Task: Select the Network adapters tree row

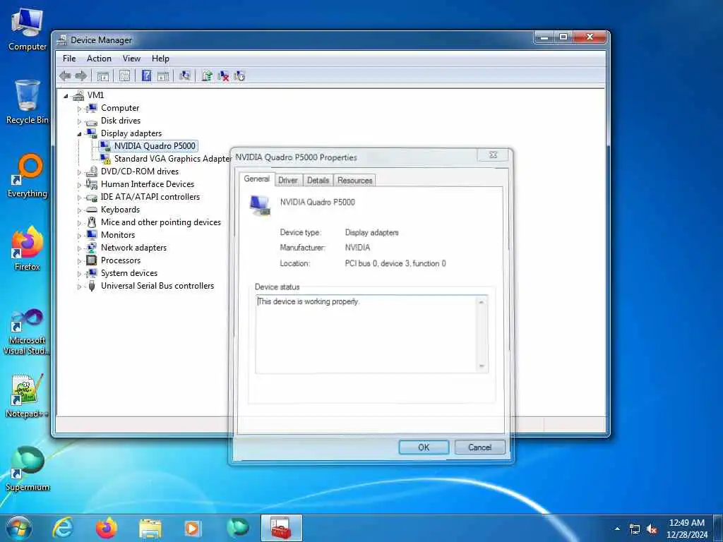Action: (x=133, y=248)
